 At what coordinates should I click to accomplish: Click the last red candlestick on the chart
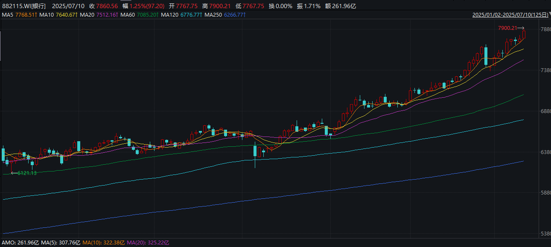pyautogui.click(x=524, y=35)
